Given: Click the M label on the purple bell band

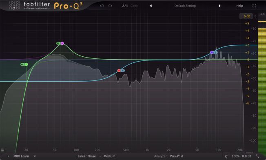Looking at the screenshot, I should point(58,43).
